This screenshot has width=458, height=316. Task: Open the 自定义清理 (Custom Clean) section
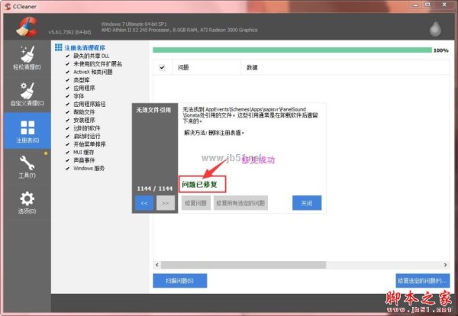pyautogui.click(x=26, y=92)
